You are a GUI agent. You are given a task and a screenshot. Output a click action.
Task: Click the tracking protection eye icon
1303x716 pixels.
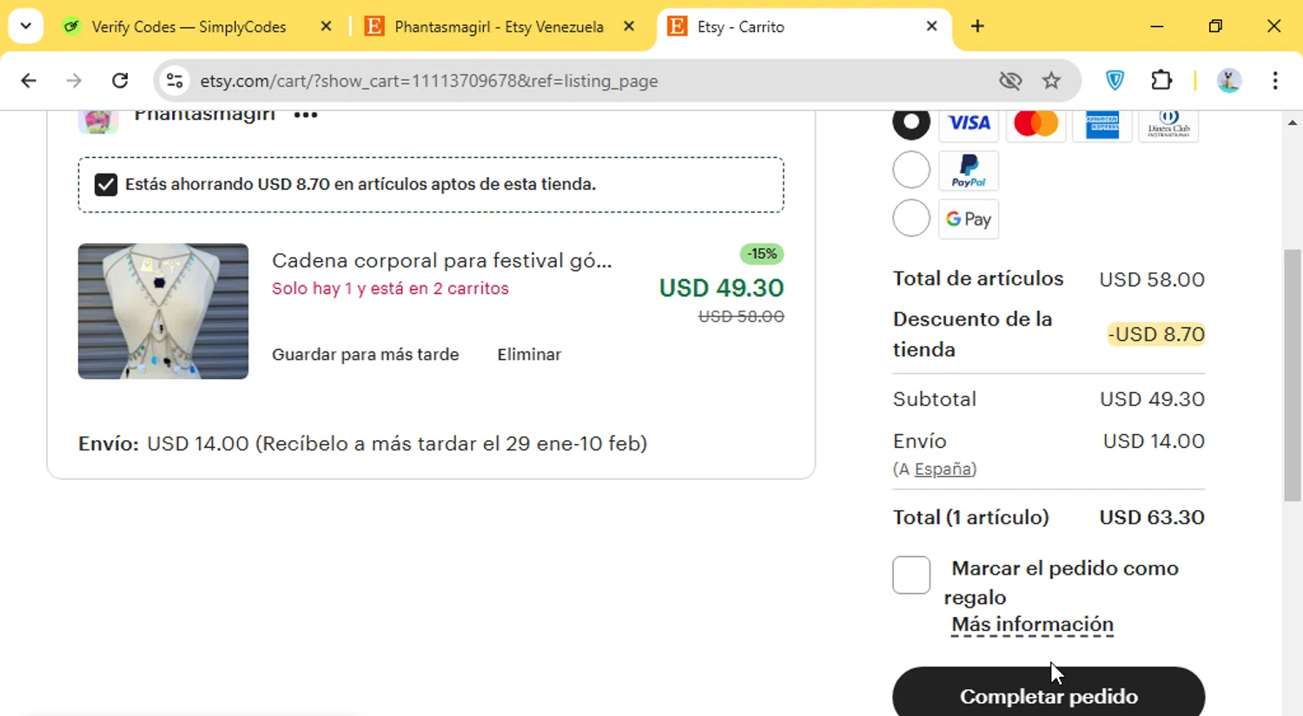(x=1010, y=81)
